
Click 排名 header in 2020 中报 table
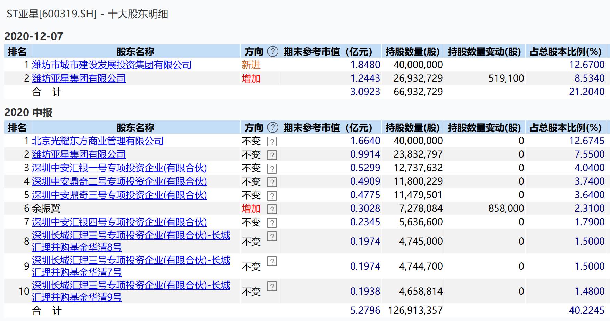click(x=17, y=127)
